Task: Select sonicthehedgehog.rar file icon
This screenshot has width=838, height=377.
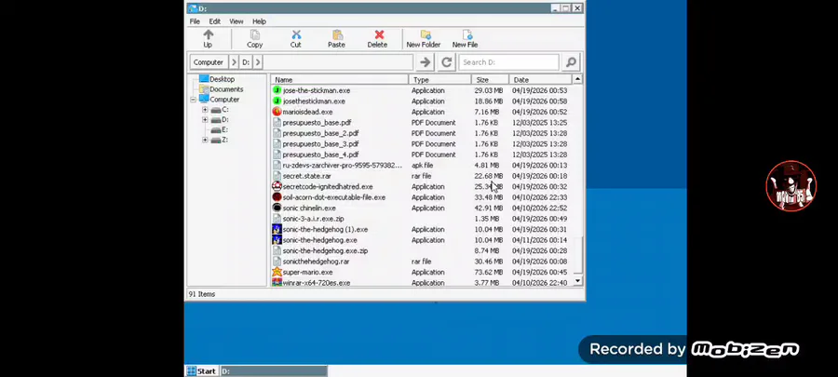Action: click(x=277, y=262)
